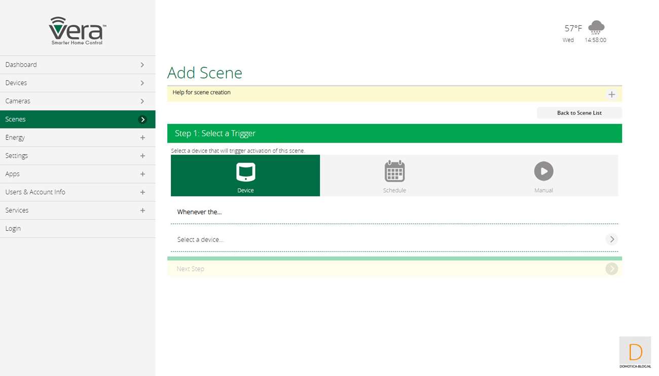Screen dimensions: 659x376
Task: Click the rainy weather cloud icon
Action: (x=596, y=27)
